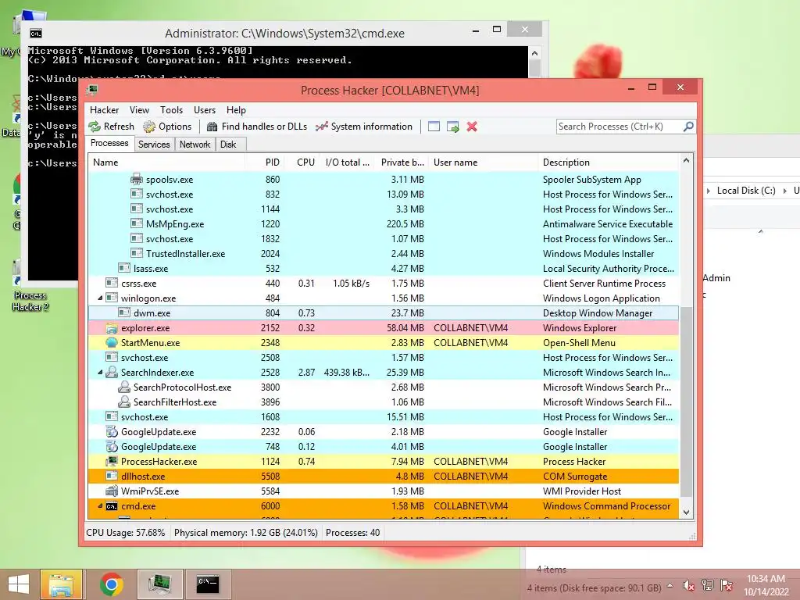Click process list scroll up arrow
Image resolution: width=800 pixels, height=600 pixels.
686,160
